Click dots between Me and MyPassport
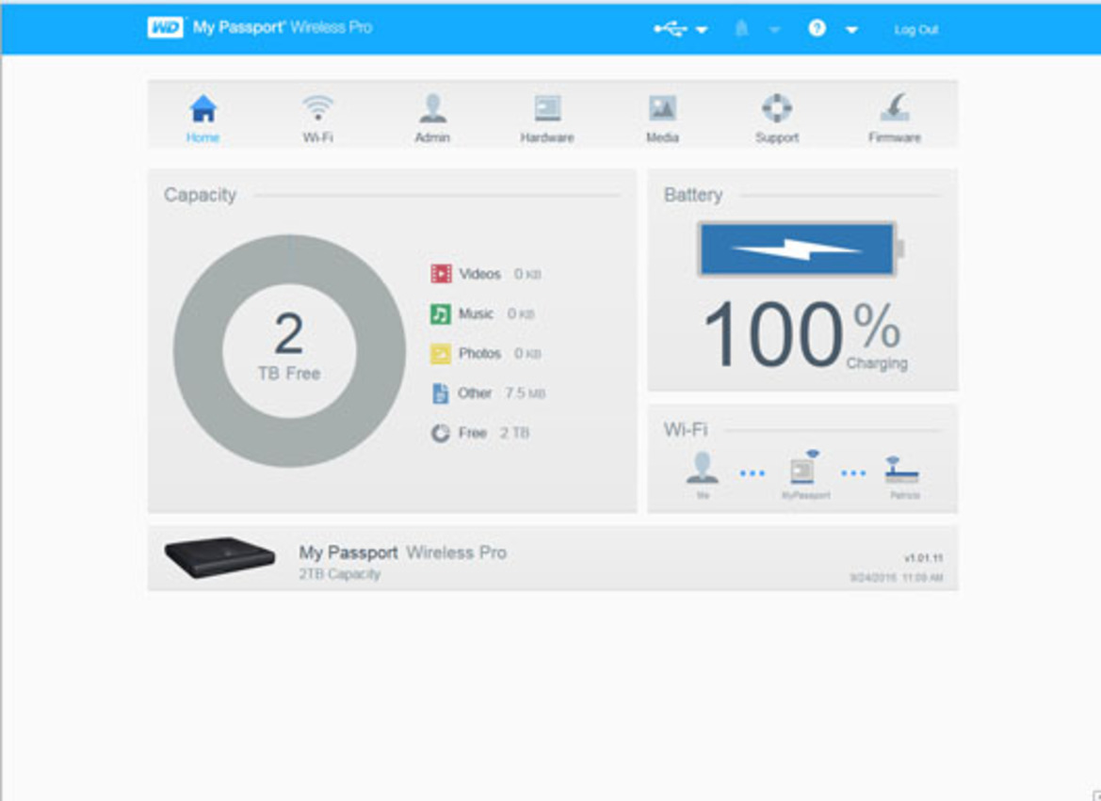1101x801 pixels. [752, 473]
